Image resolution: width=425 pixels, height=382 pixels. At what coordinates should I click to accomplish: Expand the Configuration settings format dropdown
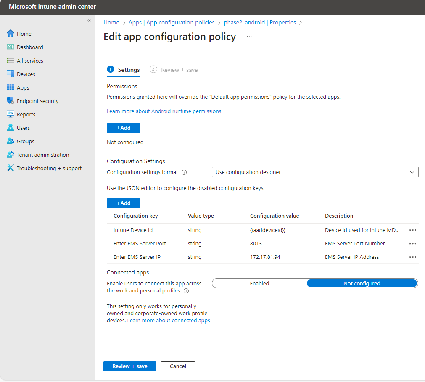click(x=315, y=172)
